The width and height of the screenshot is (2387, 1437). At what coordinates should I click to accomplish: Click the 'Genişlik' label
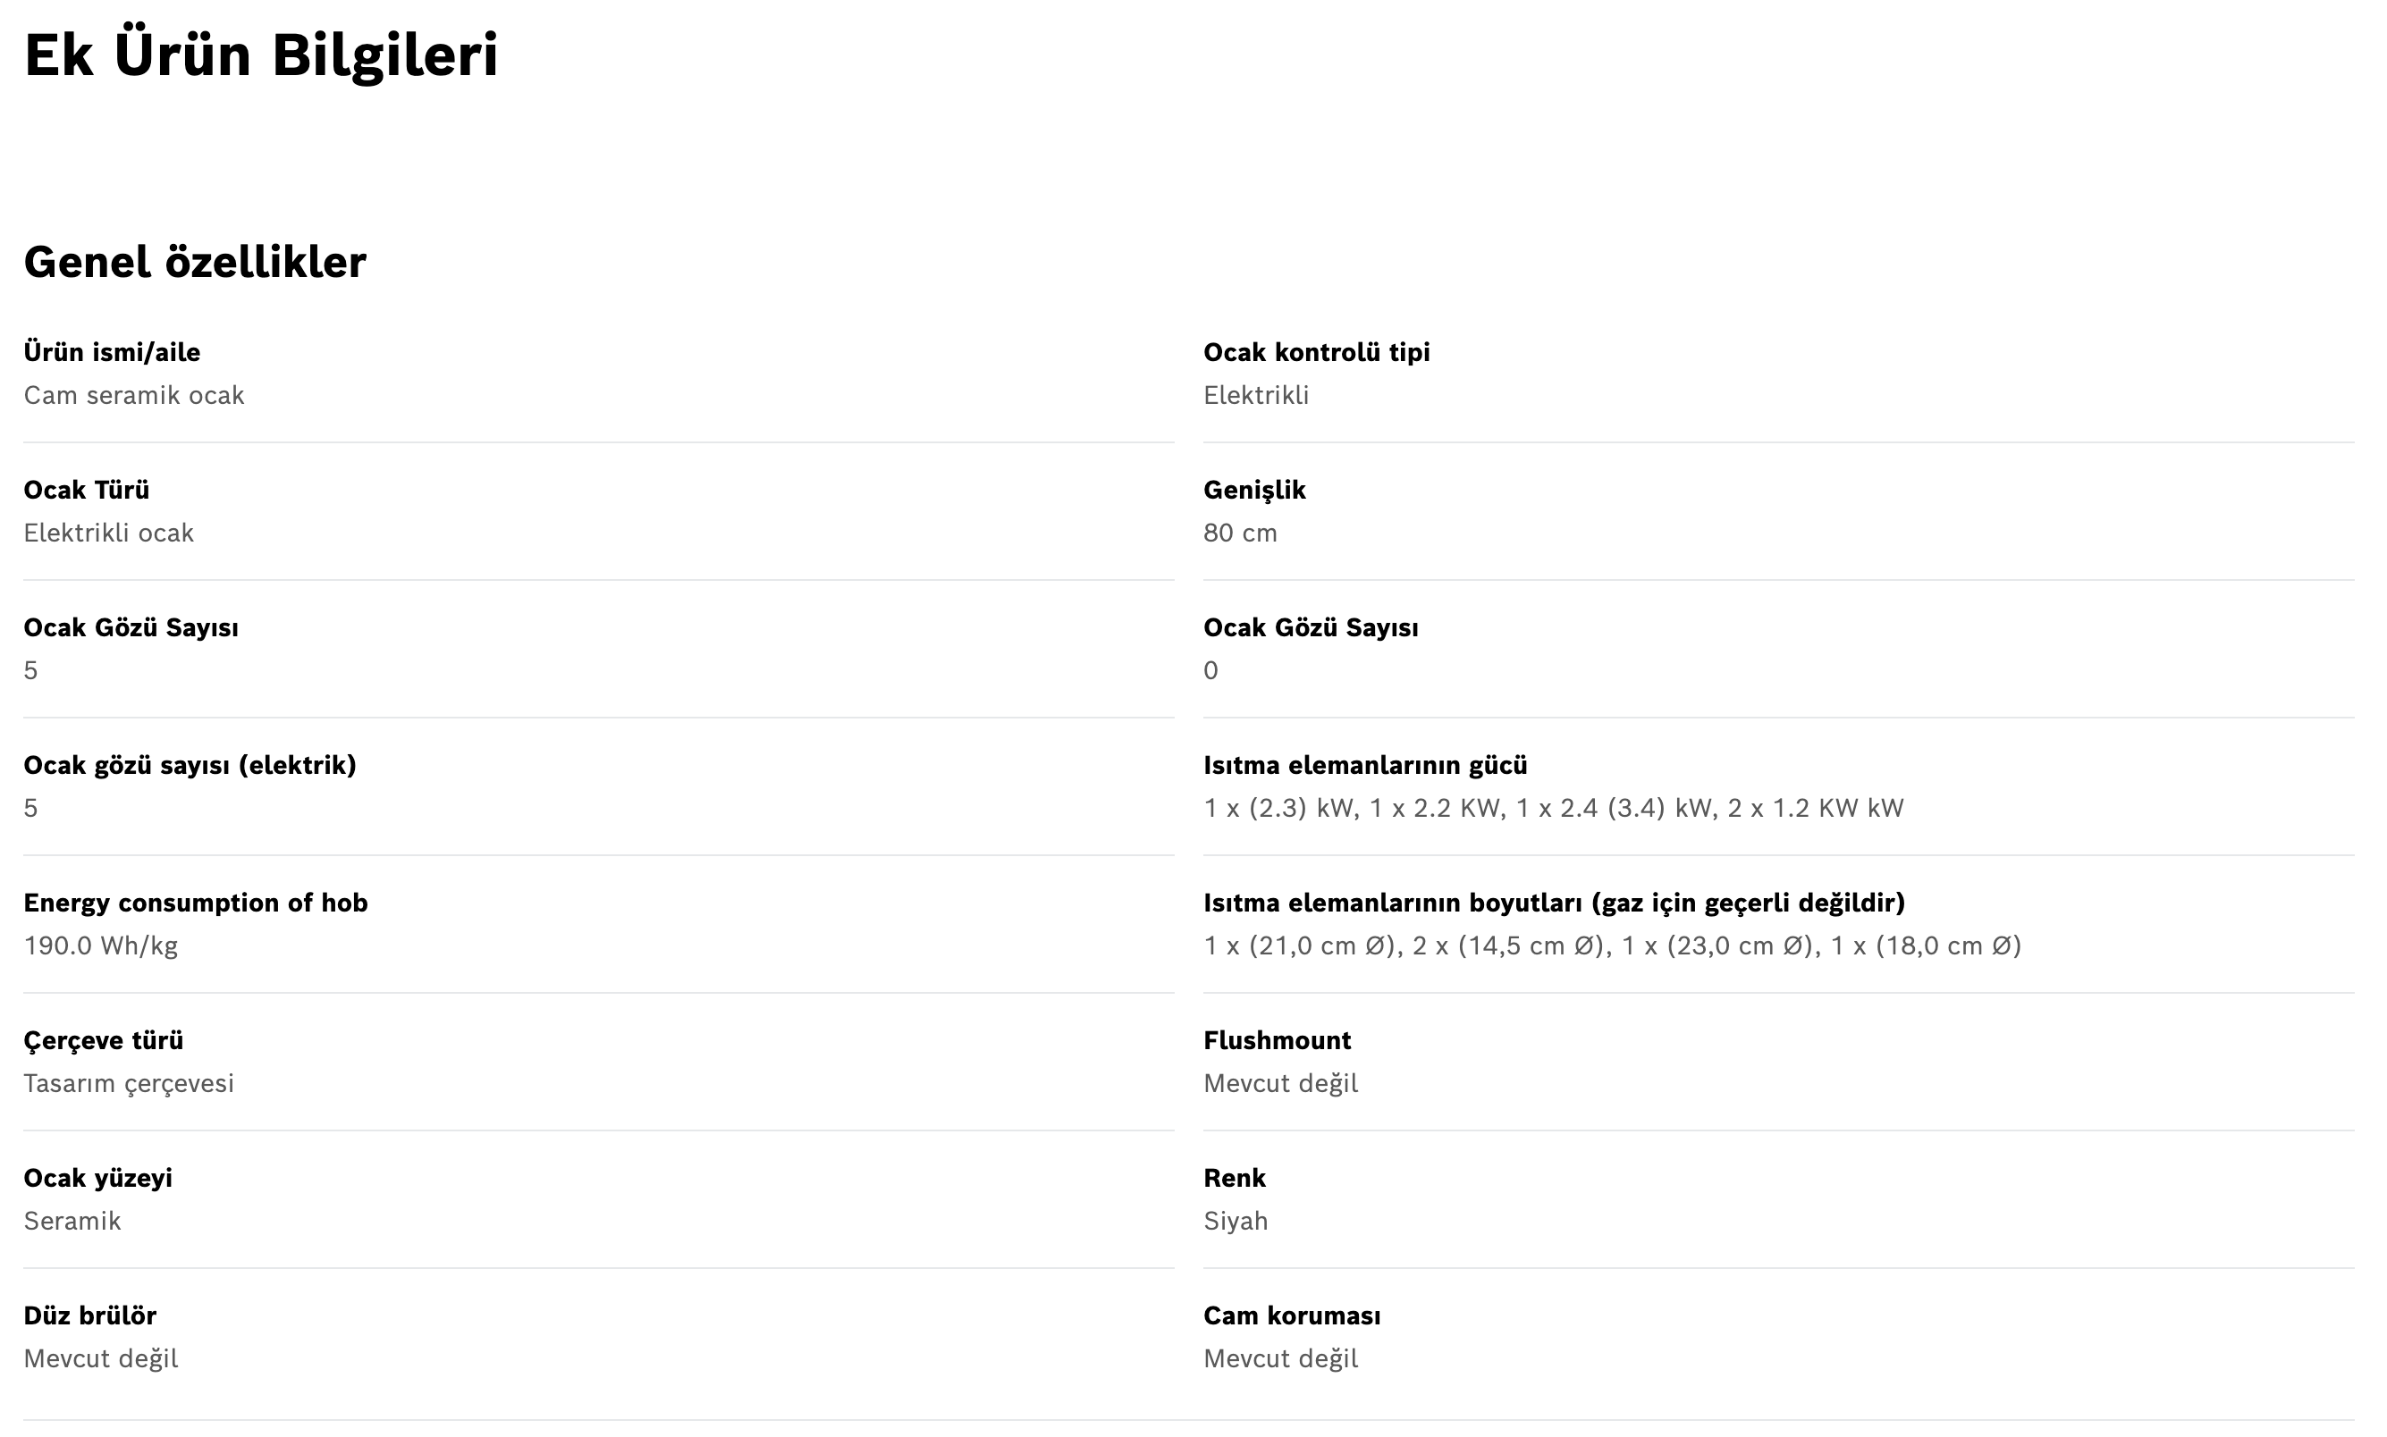click(1253, 490)
